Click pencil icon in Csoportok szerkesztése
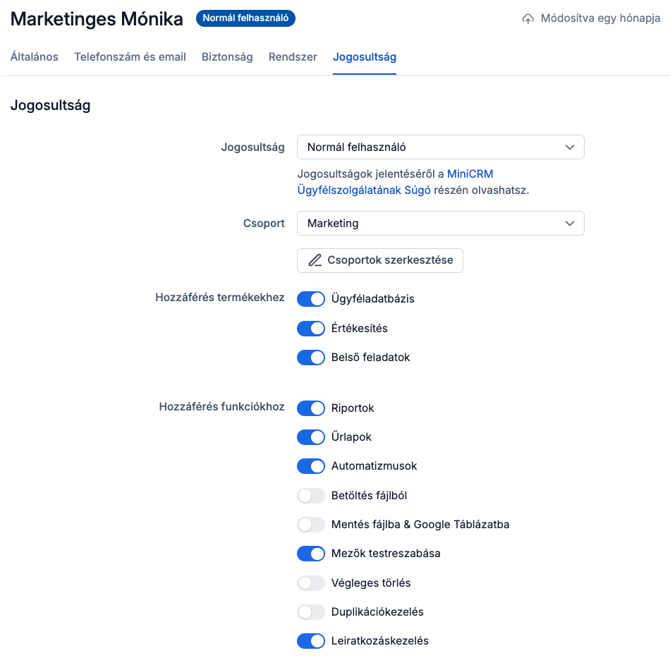Screen dimensions: 670x665 [x=315, y=260]
